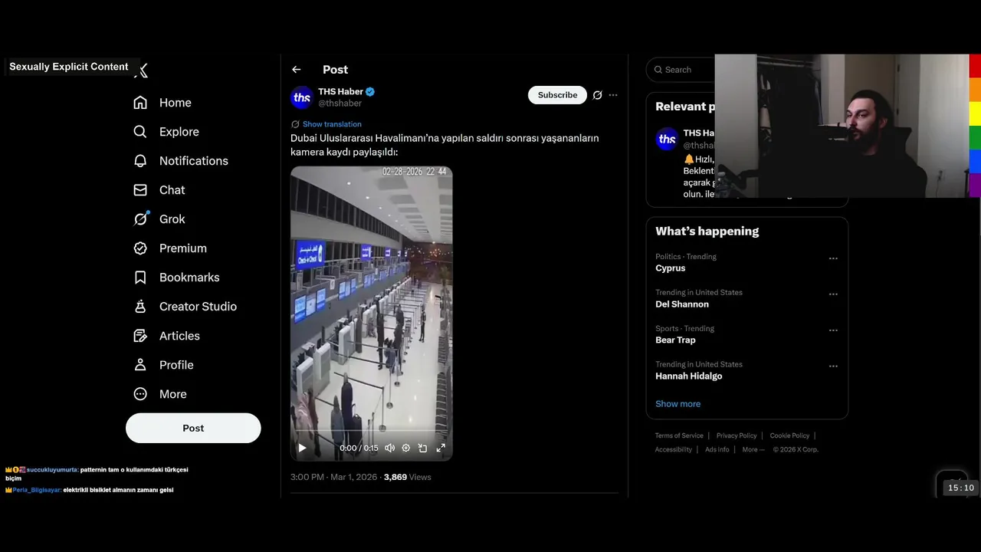Click the Bookmarks icon in the sidebar

tap(140, 278)
